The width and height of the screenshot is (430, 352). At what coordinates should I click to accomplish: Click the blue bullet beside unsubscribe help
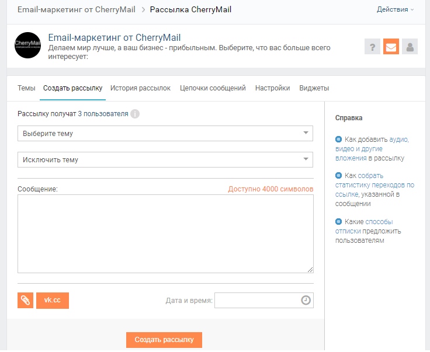338,221
